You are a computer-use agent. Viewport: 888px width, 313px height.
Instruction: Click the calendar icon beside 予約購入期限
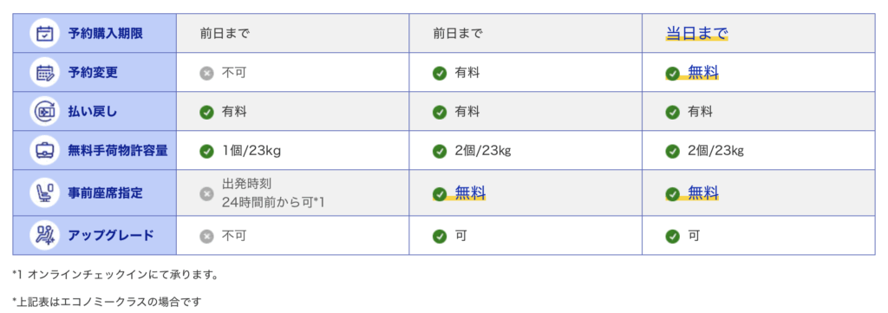(45, 34)
